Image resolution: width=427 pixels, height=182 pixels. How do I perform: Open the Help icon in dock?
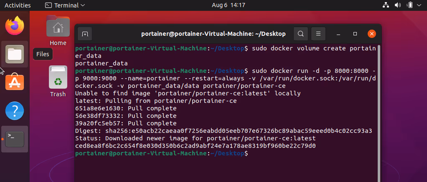tap(15, 110)
